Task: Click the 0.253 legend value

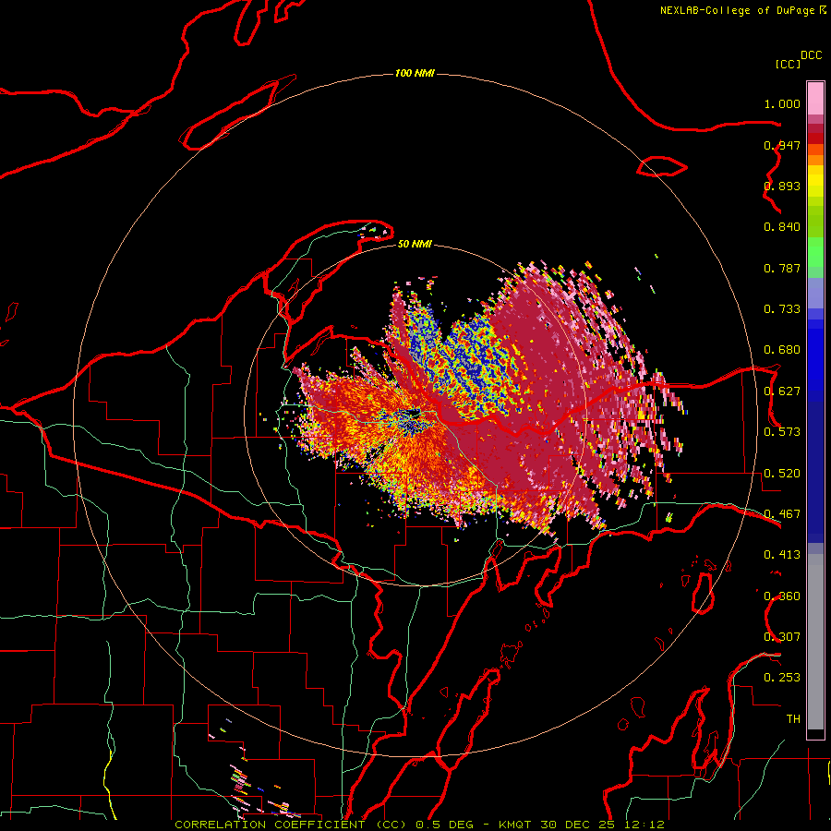Action: 782,678
